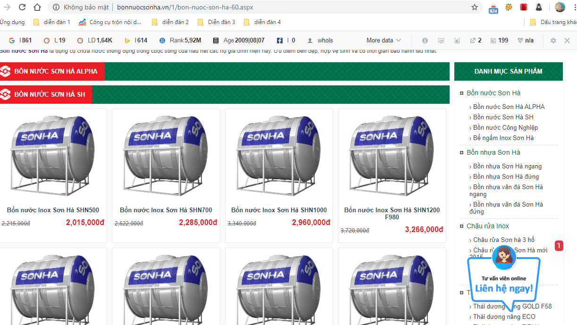Expand the 'Bồn nước Sơn Hà' category plus icon
The image size is (577, 325).
[462, 93]
